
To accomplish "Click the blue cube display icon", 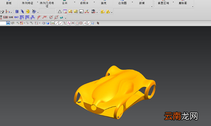I will (47, 23).
